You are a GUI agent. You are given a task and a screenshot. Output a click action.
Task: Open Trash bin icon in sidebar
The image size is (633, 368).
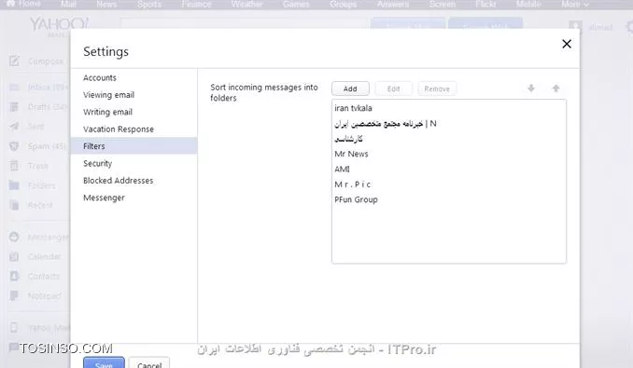pyautogui.click(x=14, y=166)
